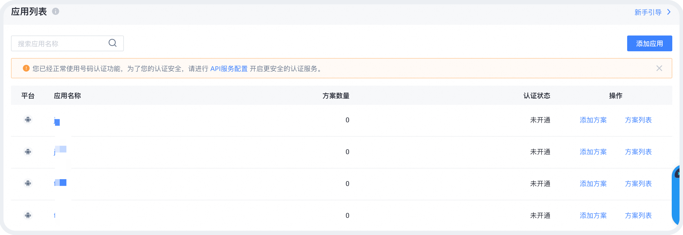Click 添加方案 in the second row
This screenshot has width=683, height=235.
pyautogui.click(x=593, y=152)
